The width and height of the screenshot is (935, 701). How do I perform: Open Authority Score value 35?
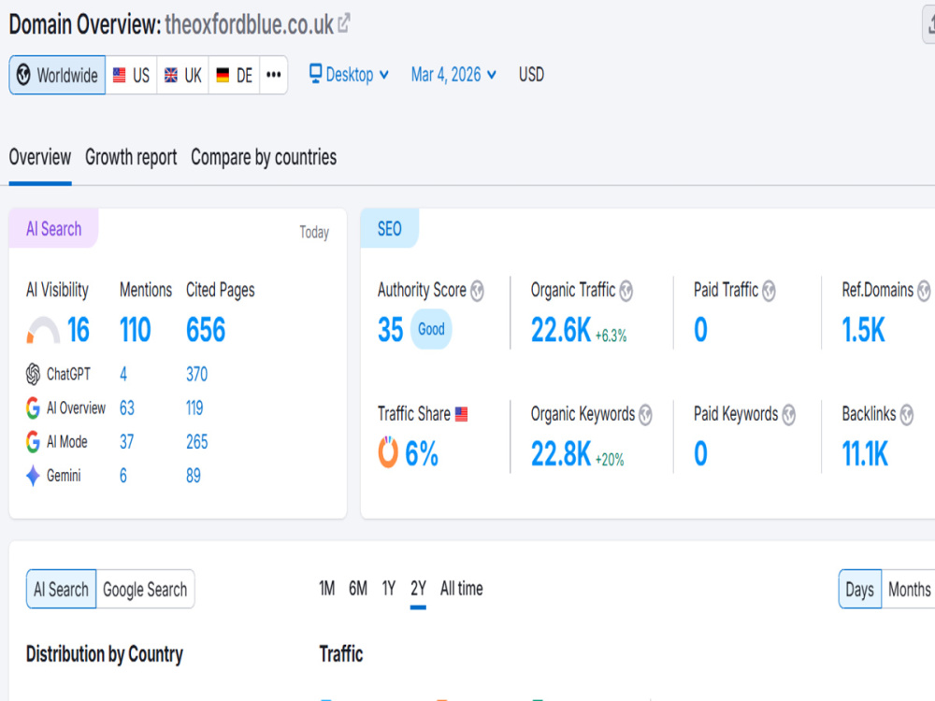pyautogui.click(x=391, y=330)
